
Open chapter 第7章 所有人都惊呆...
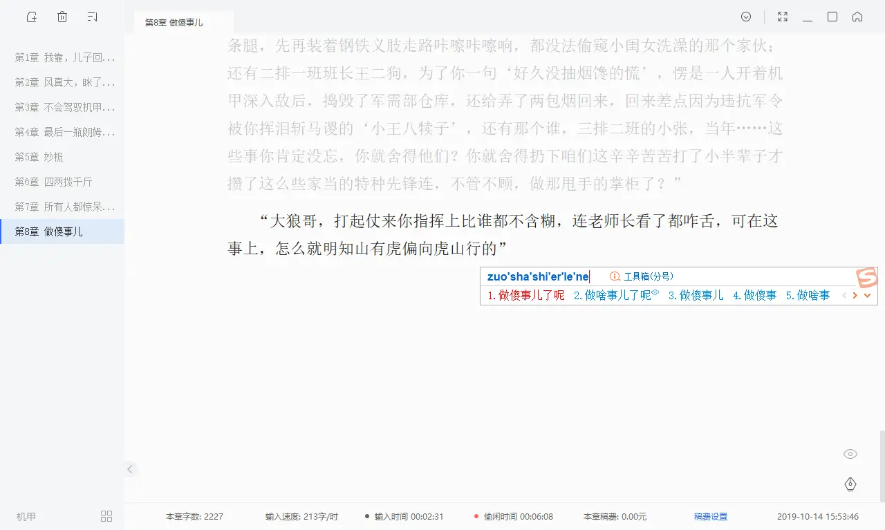tap(62, 207)
